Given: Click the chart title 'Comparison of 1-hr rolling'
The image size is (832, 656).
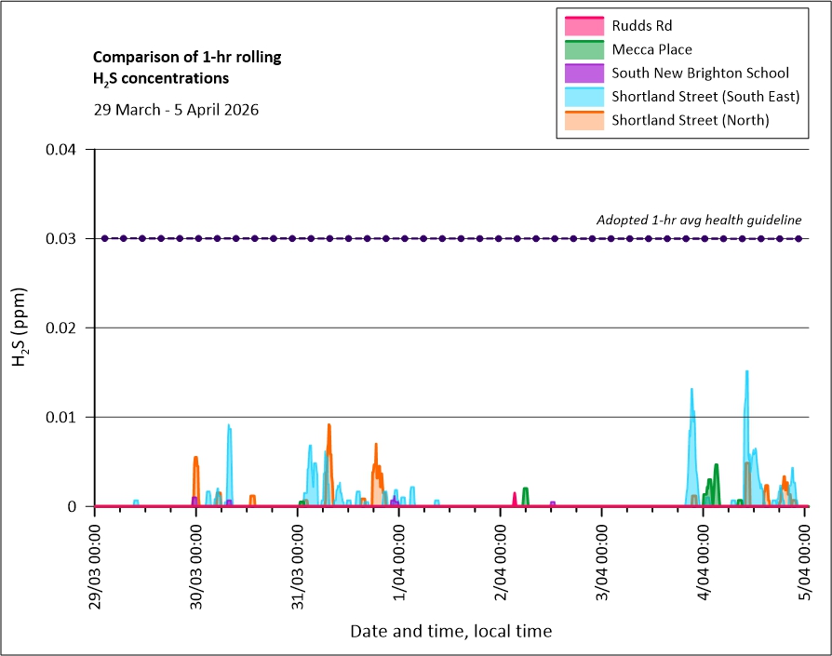Looking at the screenshot, I should pos(186,58).
